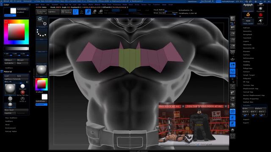Open the current brush thumbnail picker
Image resolution: width=271 pixels, height=152 pixels.
pos(41,22)
